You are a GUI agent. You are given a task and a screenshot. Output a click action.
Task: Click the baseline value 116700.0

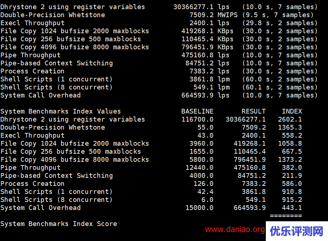pos(197,119)
